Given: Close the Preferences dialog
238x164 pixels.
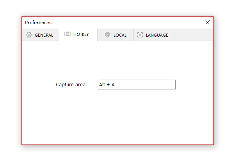Looking at the screenshot, I should point(208,22).
